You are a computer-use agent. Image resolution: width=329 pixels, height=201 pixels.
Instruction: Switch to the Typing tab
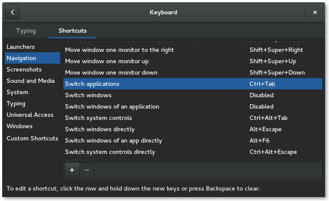tap(26, 31)
